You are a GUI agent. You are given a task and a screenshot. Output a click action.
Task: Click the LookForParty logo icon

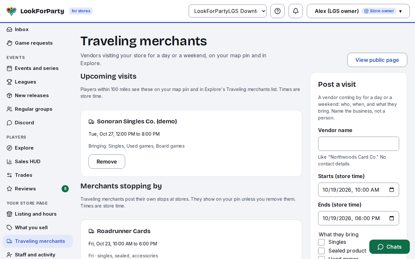11,11
